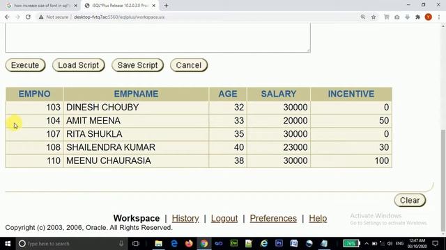Open File Explorer from the taskbar

coord(159,244)
